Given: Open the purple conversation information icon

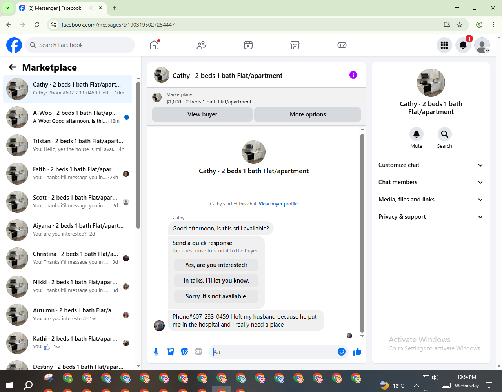Looking at the screenshot, I should 353,75.
